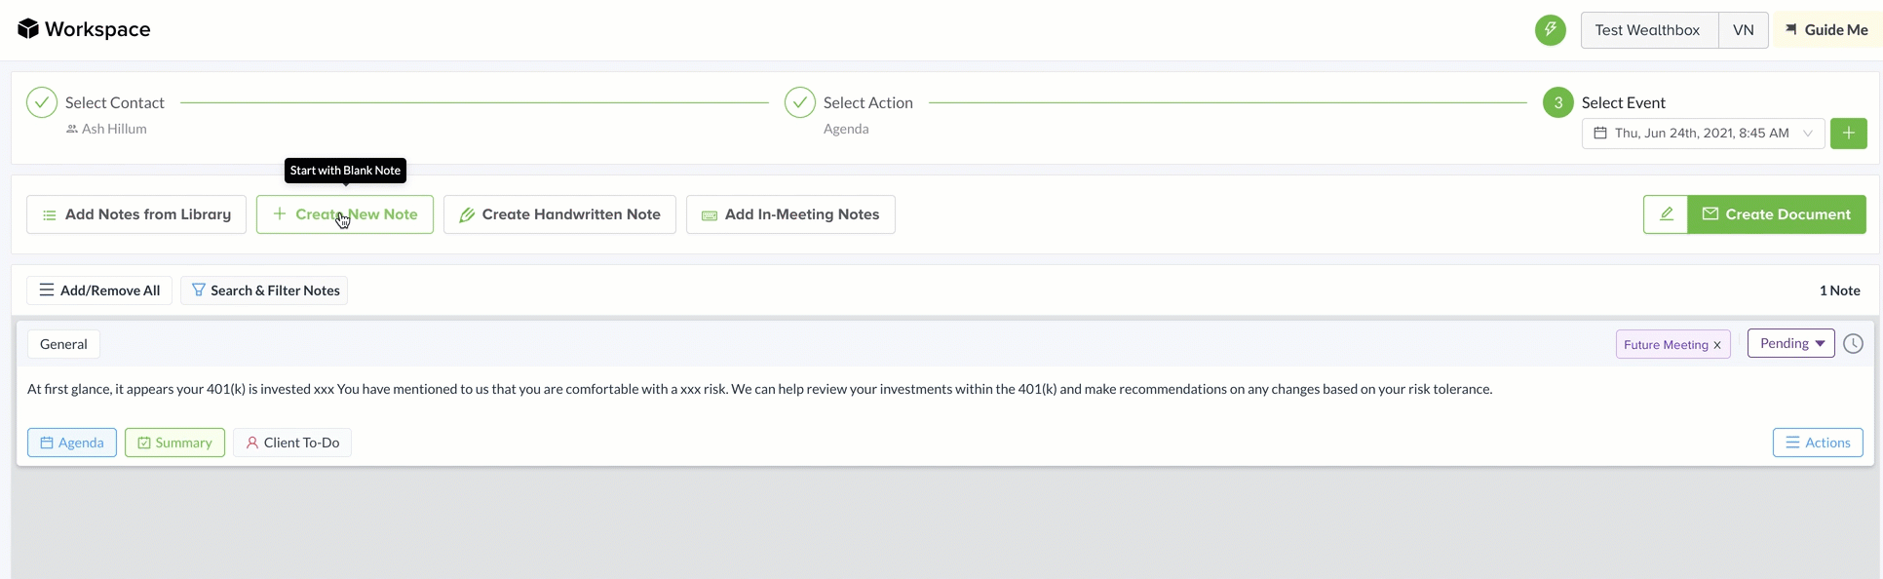Click Add/Remove All menu button
This screenshot has width=1883, height=579.
pyautogui.click(x=99, y=290)
